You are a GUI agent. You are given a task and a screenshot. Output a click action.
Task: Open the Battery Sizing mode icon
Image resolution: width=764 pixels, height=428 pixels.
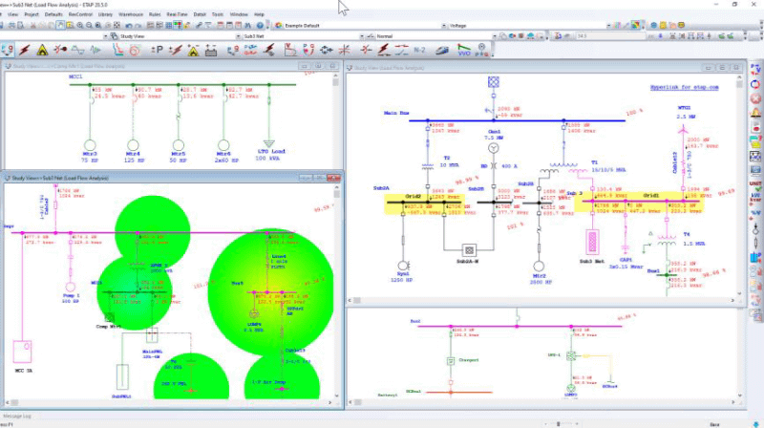[211, 50]
